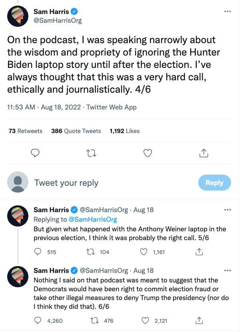Share the 5/6 Anthony Weiner tweet
The image size is (247, 332).
click(198, 252)
